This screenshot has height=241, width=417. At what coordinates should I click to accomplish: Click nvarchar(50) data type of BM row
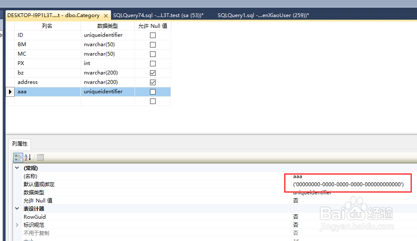pos(108,45)
